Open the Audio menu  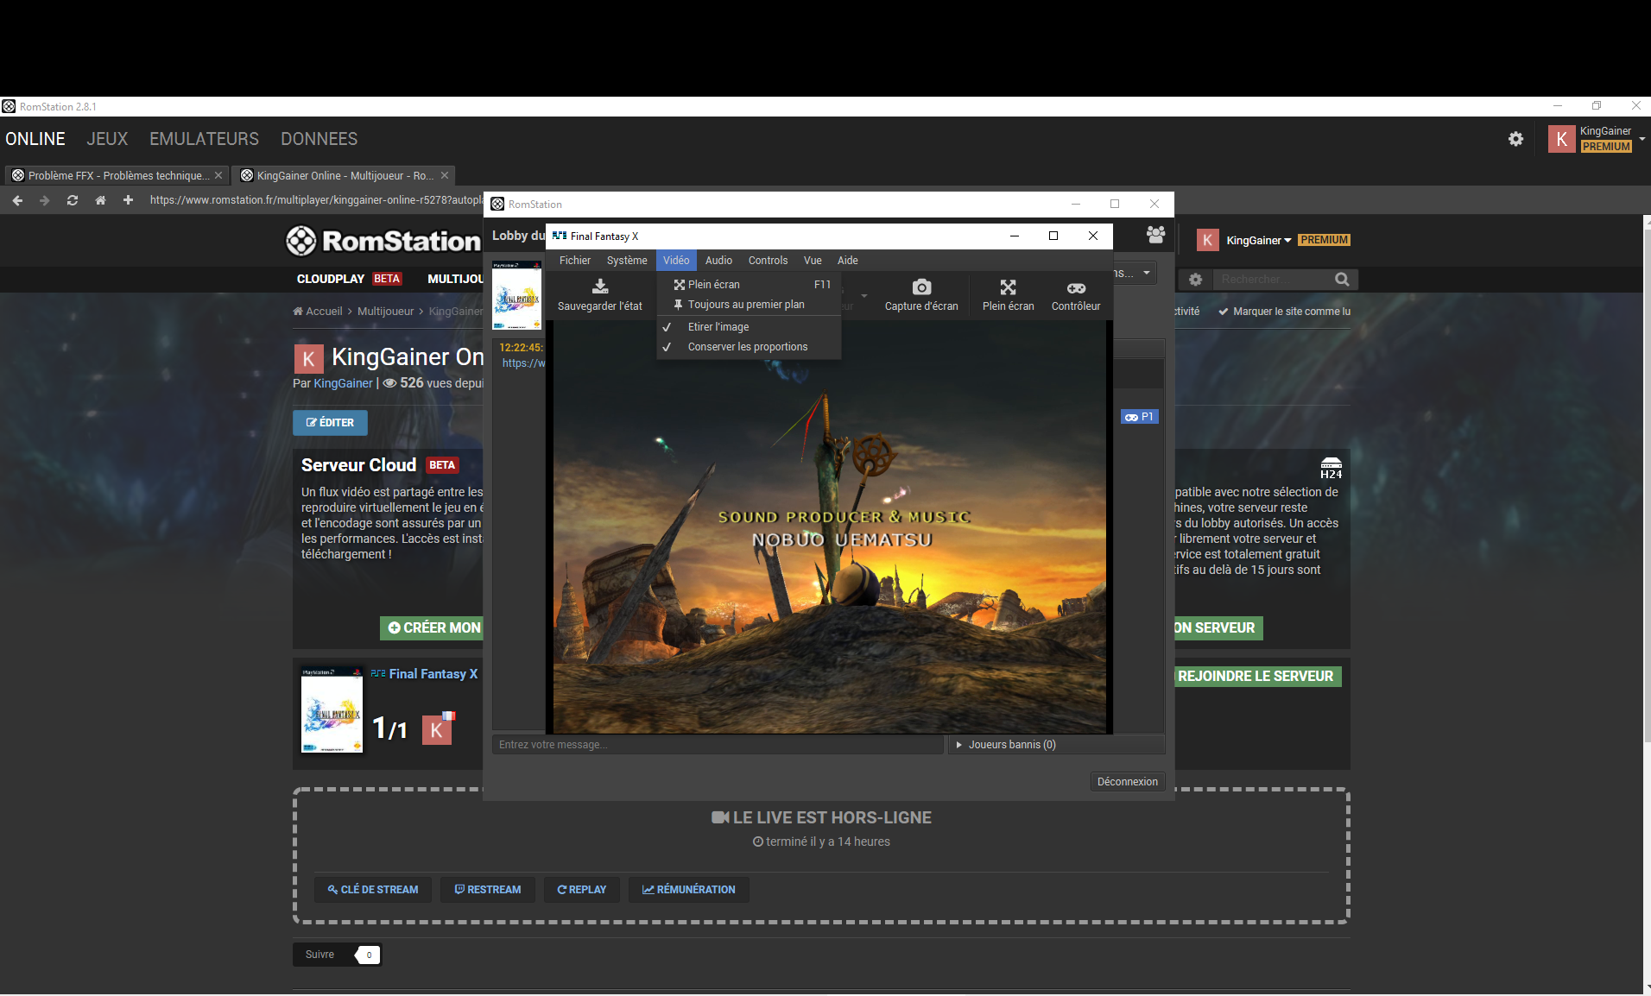(718, 261)
